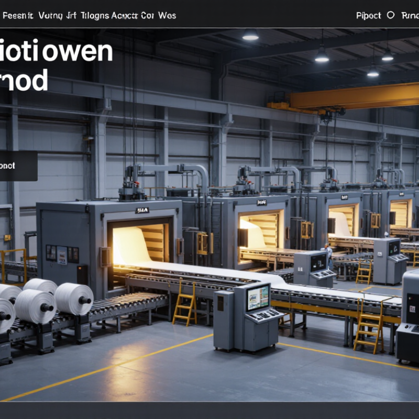This screenshot has width=419, height=419.
Task: Click the dark 'onot' hero button
Action: [x=19, y=166]
